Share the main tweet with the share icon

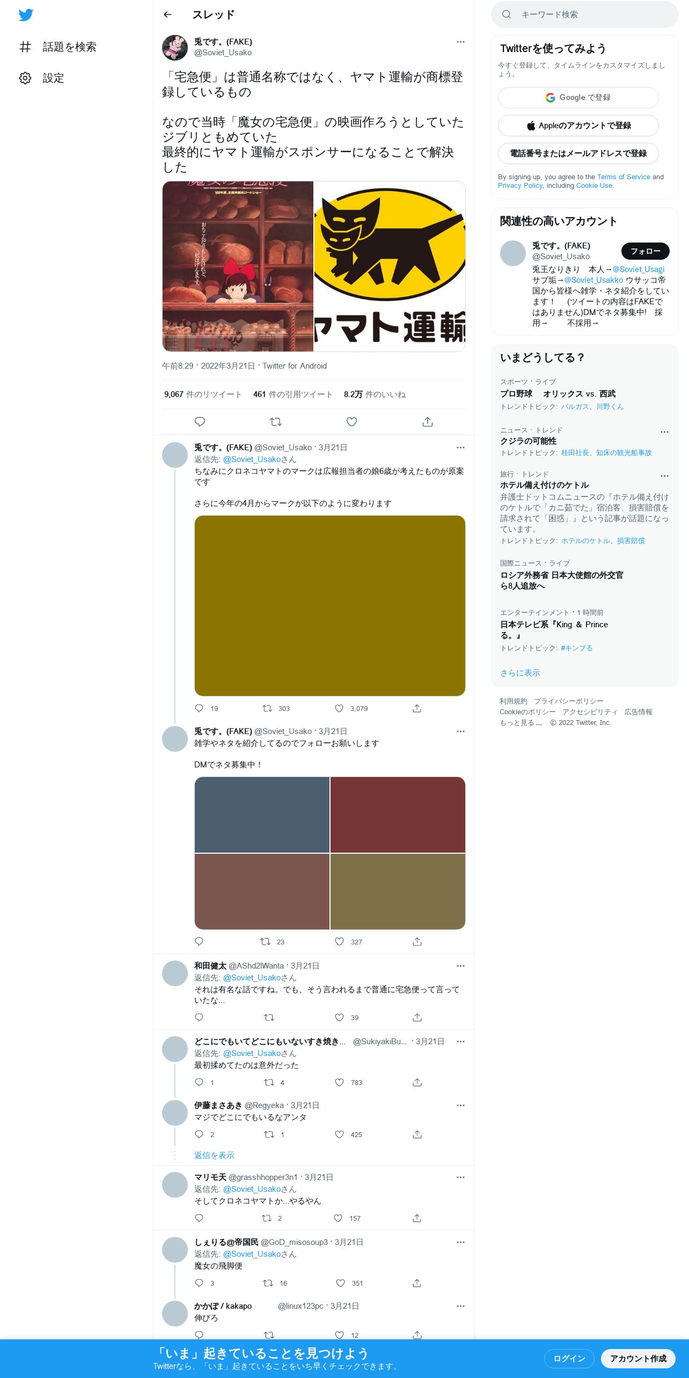[427, 422]
